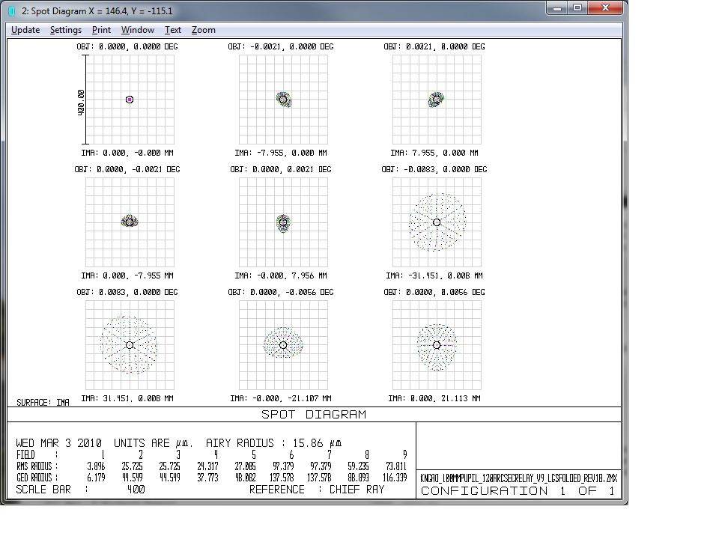Open the Window menu

pyautogui.click(x=138, y=30)
